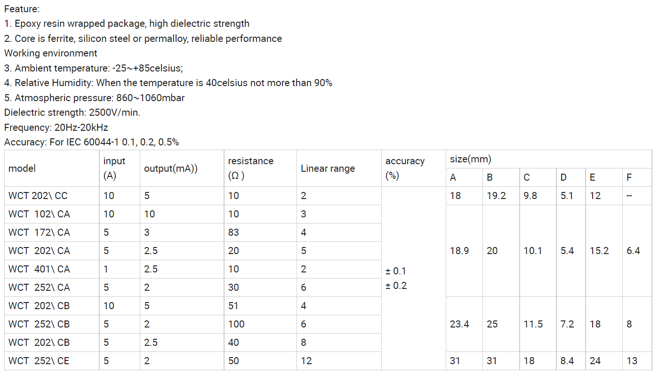Select the 'WCT 172\ CA' row label

pos(52,232)
